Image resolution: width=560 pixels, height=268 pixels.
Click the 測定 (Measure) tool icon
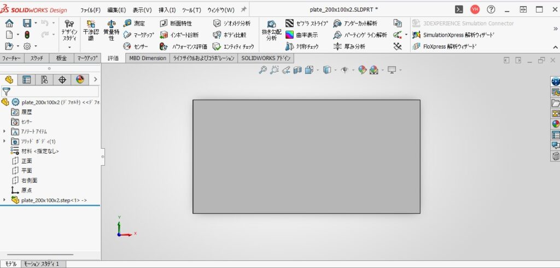click(127, 24)
